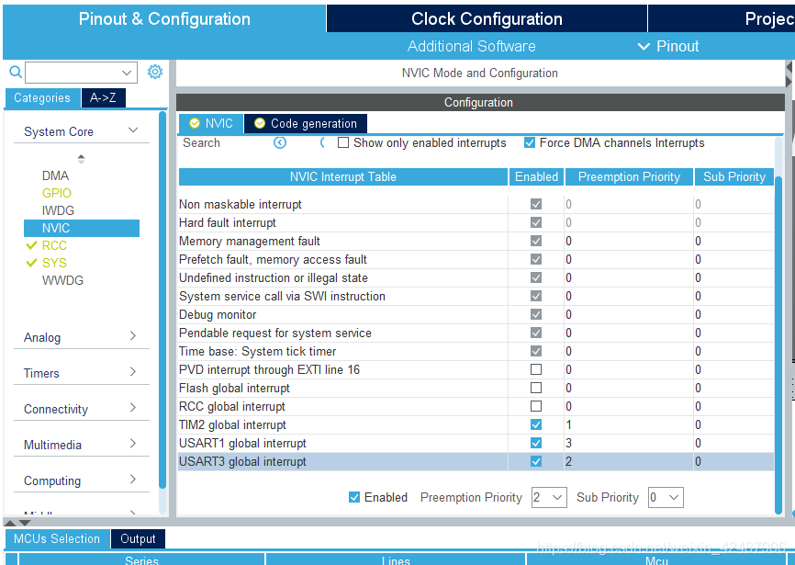Switch to Clock Configuration tab

tap(487, 19)
